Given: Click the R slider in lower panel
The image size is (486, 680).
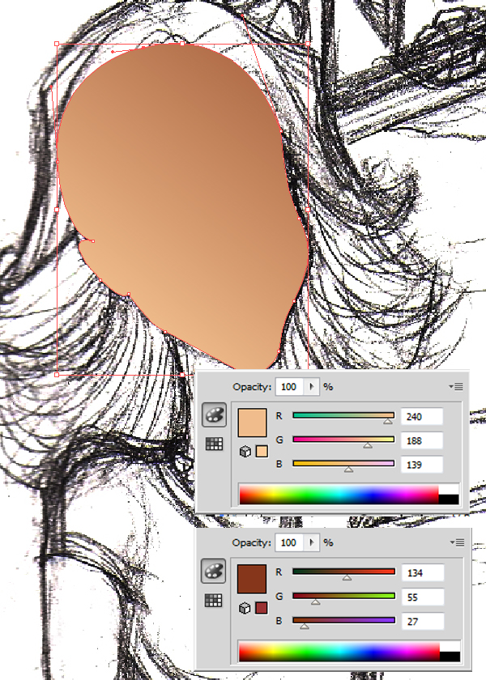Looking at the screenshot, I should [x=343, y=572].
